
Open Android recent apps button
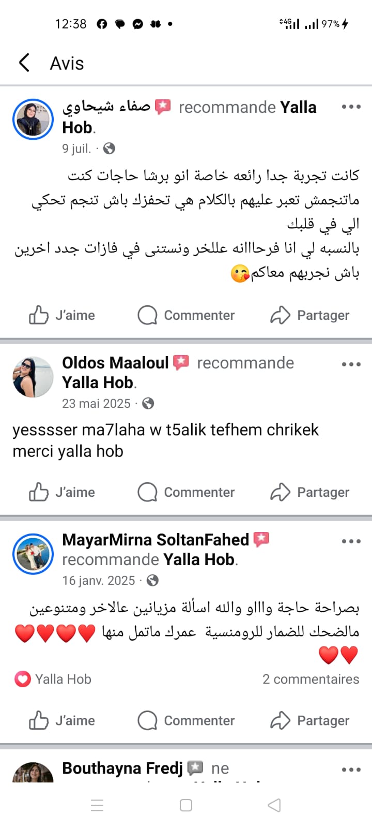97,805
